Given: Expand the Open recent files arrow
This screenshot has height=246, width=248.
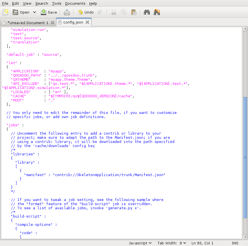Looking at the screenshot, I should click(x=35, y=12).
